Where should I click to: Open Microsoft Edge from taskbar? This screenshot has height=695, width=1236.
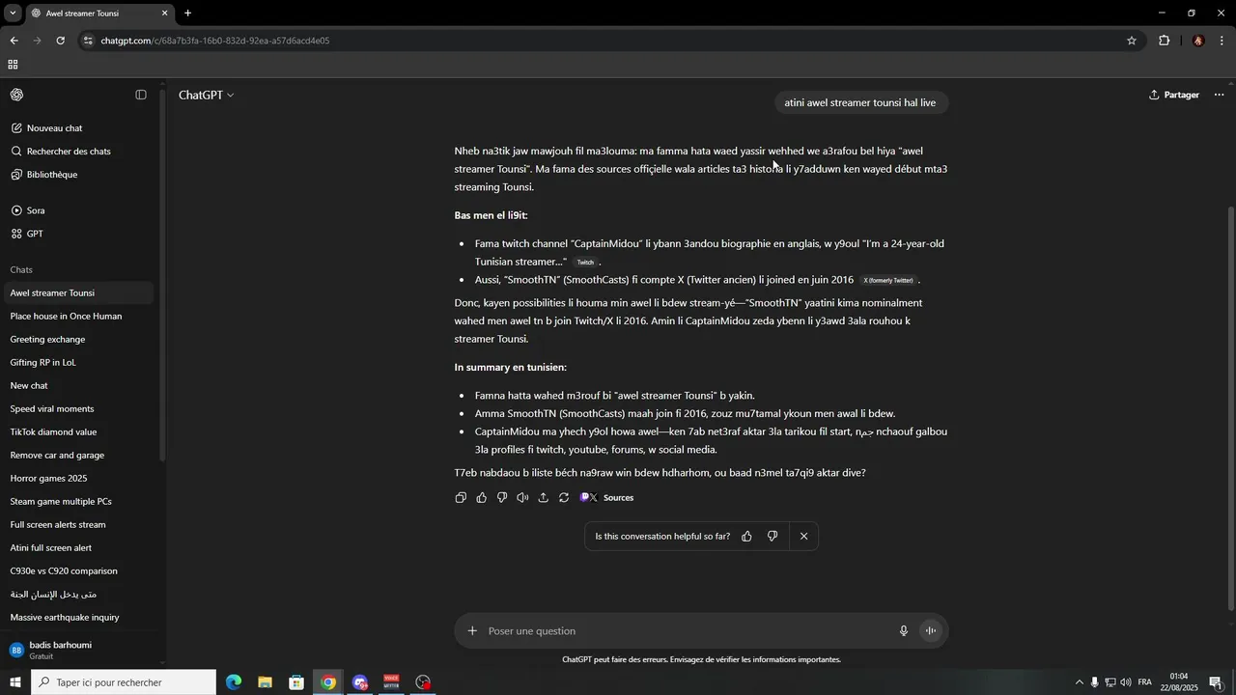[x=234, y=682]
